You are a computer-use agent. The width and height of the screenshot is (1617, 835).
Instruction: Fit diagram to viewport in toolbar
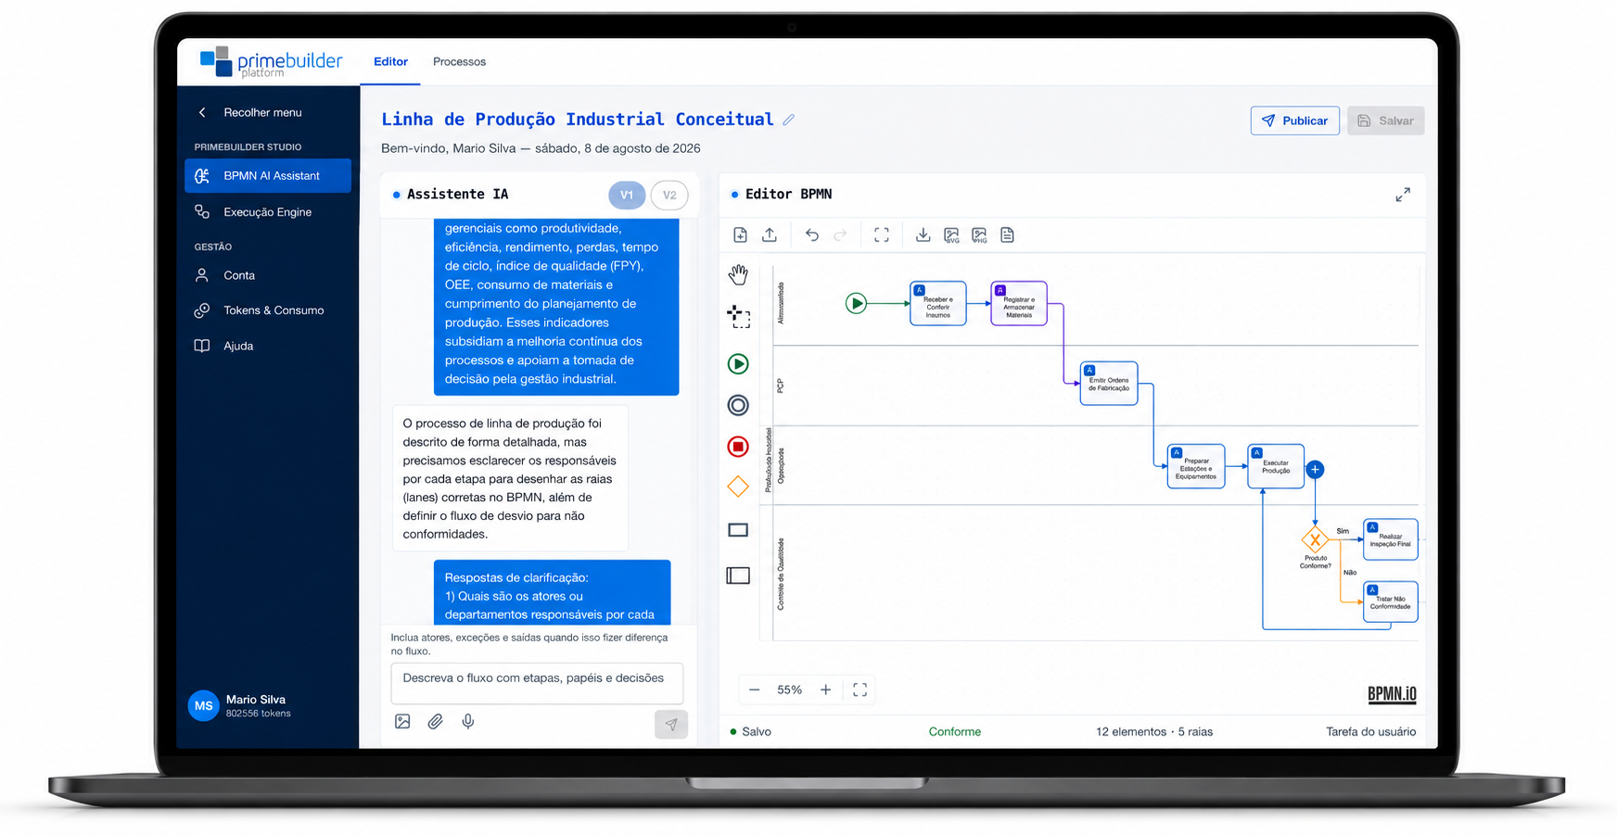(x=882, y=235)
